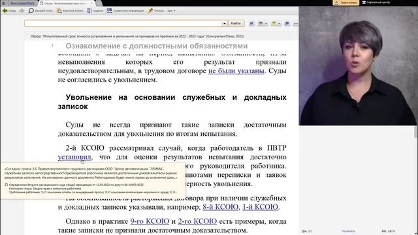This screenshot has width=418, height=235.
Task: Click inside the document search field
Action: click(x=123, y=23)
